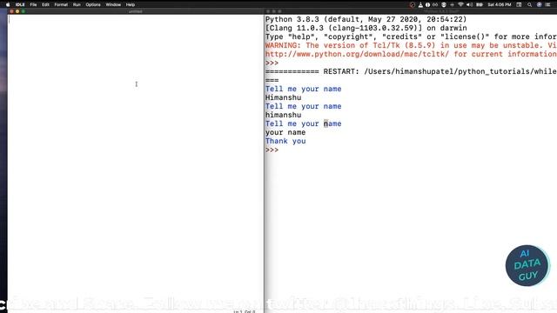Image resolution: width=557 pixels, height=313 pixels.
Task: Click the volume speaker icon
Action: point(470,4)
